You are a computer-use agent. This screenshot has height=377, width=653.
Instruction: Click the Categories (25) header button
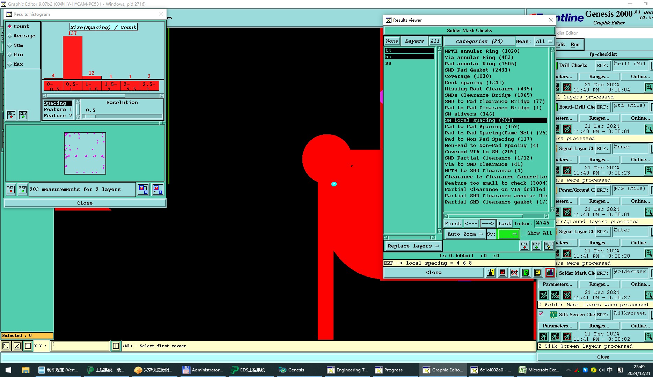(x=479, y=41)
